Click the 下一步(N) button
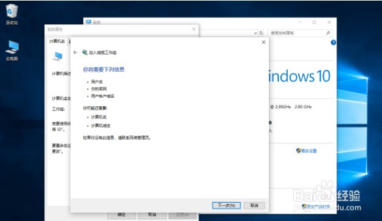This screenshot has height=221, width=382. click(226, 205)
